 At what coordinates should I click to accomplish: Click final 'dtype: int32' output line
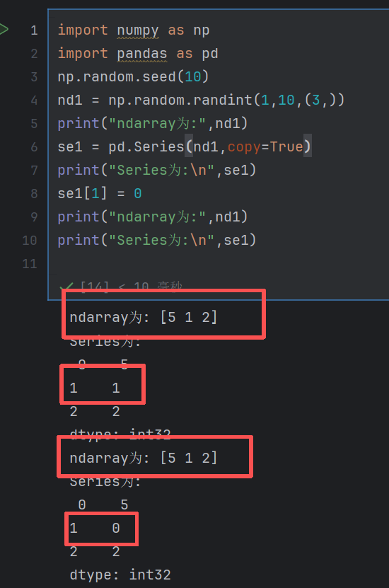pos(120,575)
